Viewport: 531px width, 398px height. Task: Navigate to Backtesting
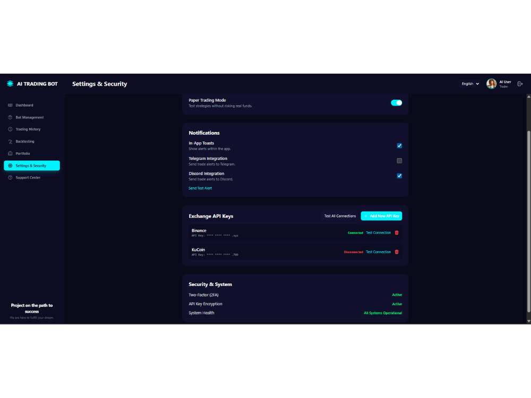click(x=32, y=142)
